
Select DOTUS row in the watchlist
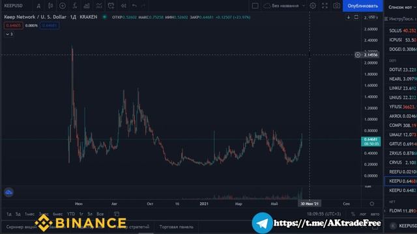click(x=401, y=70)
